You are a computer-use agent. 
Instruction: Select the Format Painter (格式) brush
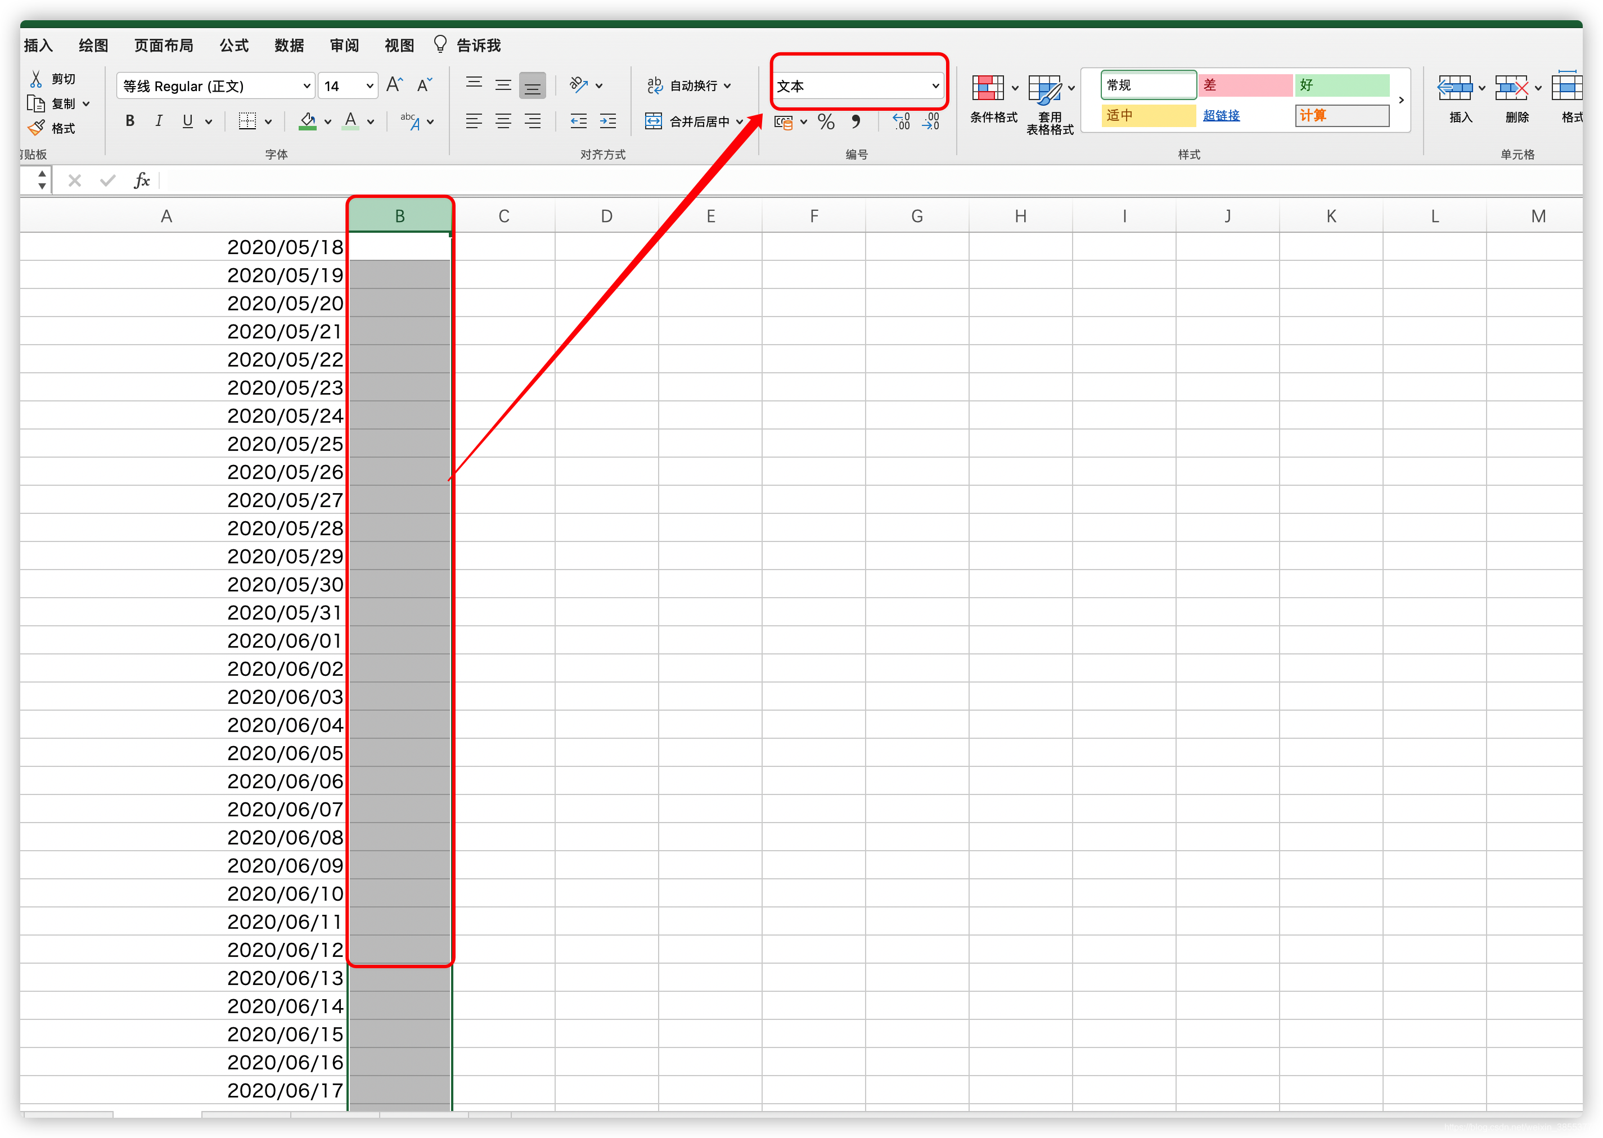click(x=36, y=128)
